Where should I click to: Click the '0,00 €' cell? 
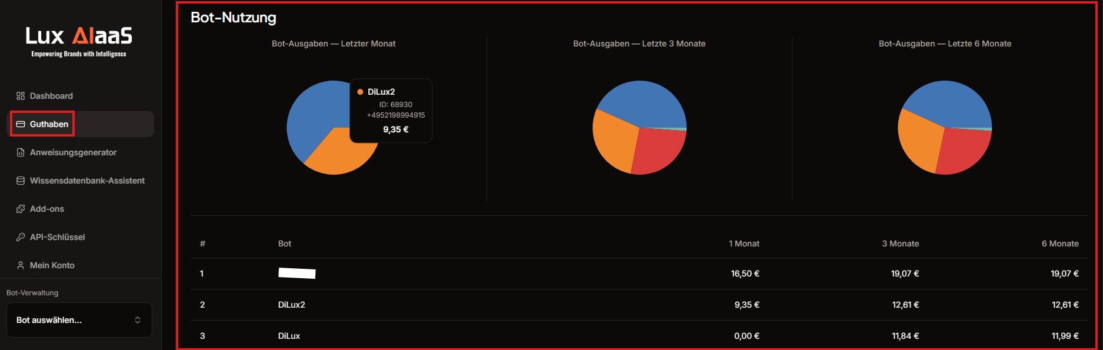click(x=747, y=336)
